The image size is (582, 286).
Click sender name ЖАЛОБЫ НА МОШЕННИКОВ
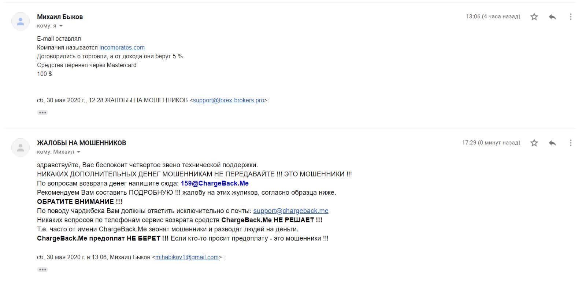pyautogui.click(x=82, y=143)
